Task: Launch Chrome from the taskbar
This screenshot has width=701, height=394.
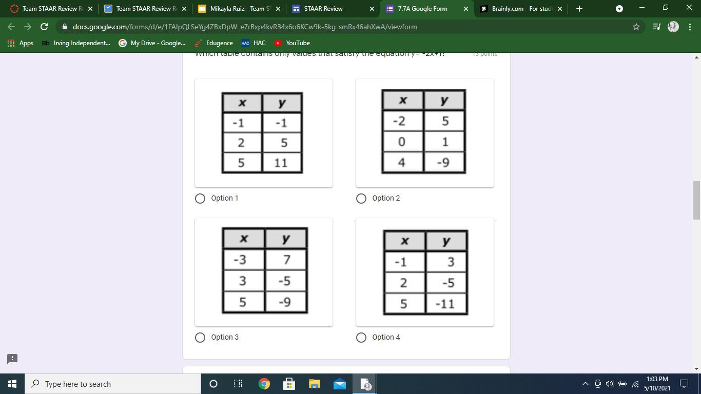Action: tap(264, 384)
